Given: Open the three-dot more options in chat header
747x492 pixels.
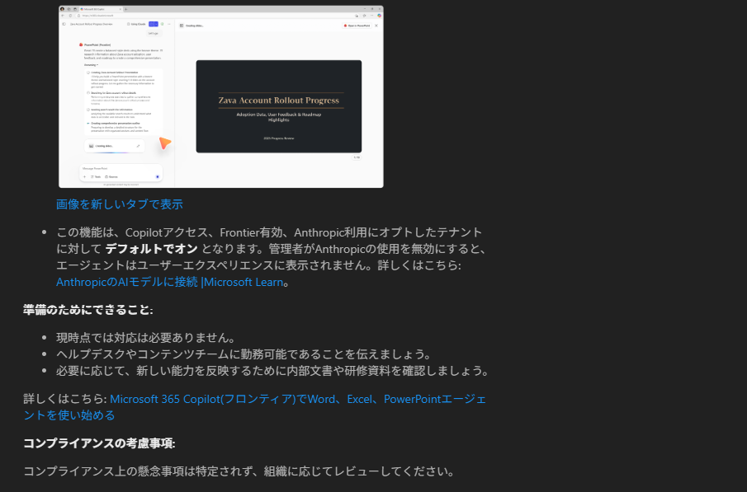Looking at the screenshot, I should (x=168, y=26).
